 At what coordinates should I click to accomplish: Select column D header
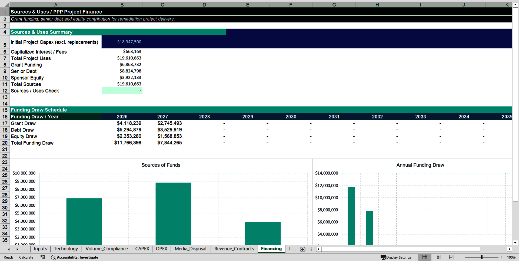coord(204,5)
